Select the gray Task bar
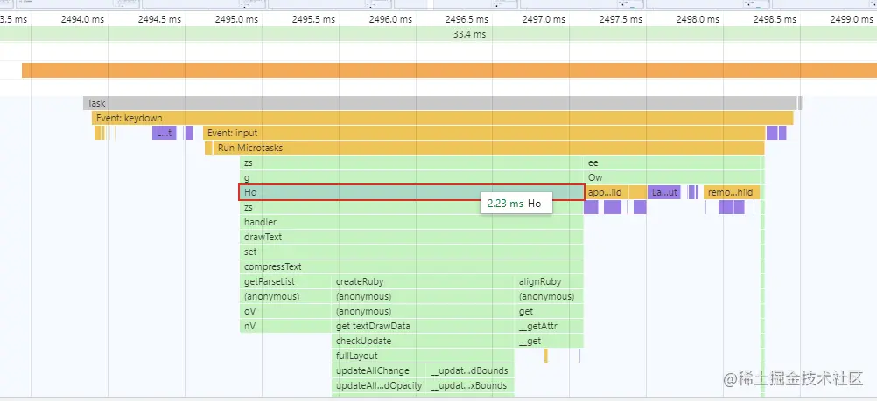877x401 pixels. [440, 103]
